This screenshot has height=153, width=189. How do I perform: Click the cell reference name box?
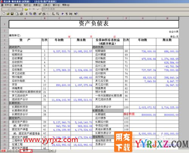coord(12,9)
